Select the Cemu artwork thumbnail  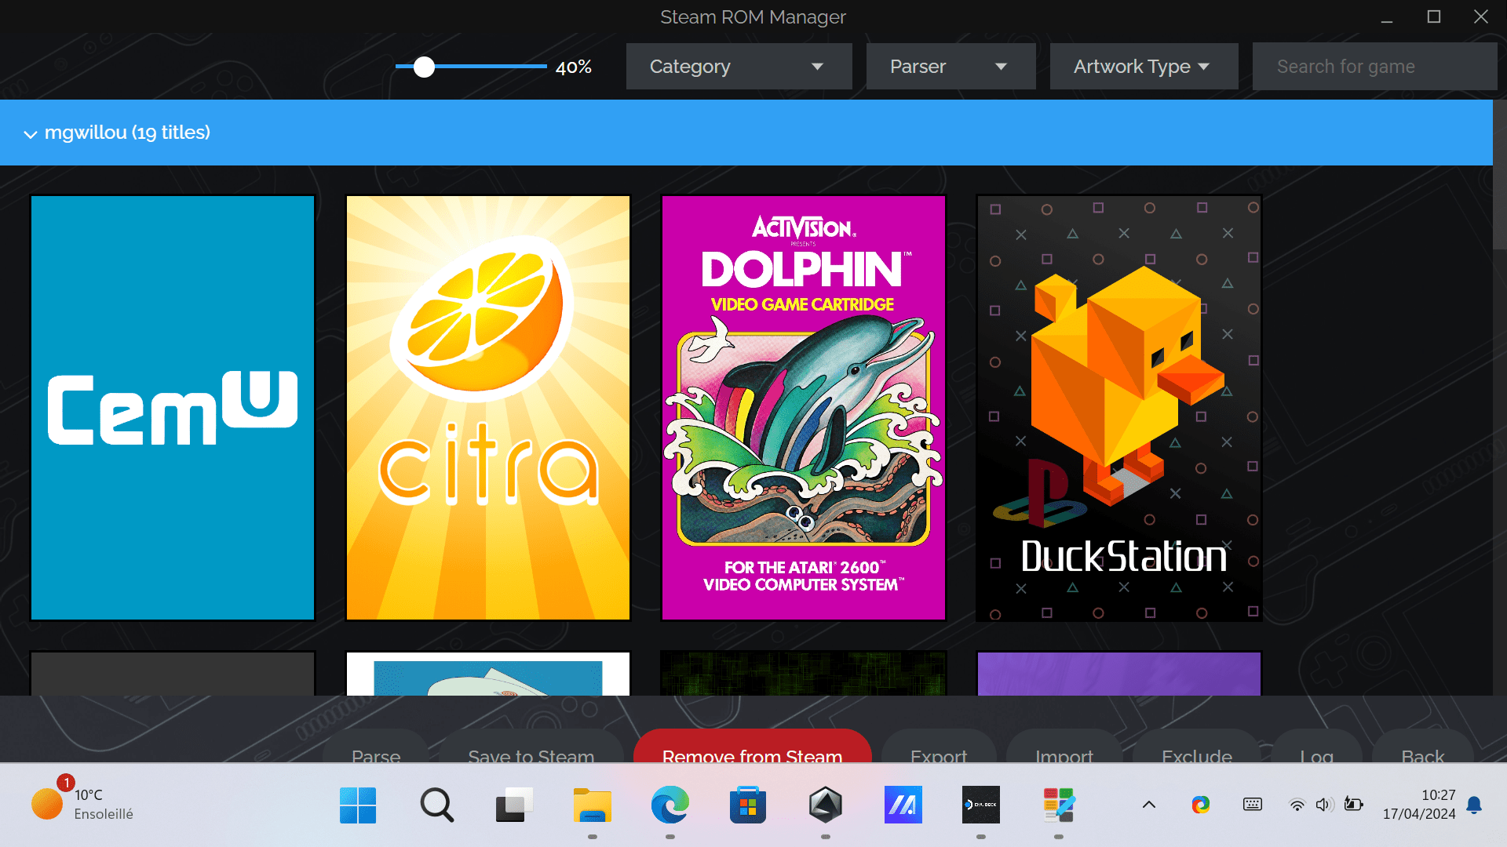[x=173, y=408]
